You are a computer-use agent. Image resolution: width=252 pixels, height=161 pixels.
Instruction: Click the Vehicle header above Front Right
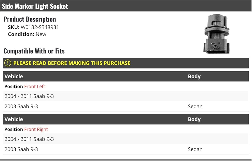pyautogui.click(x=14, y=119)
